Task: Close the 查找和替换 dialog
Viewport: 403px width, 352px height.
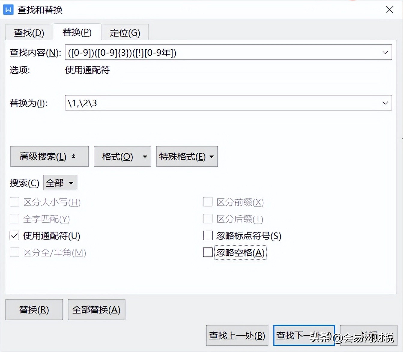Action: 389,10
